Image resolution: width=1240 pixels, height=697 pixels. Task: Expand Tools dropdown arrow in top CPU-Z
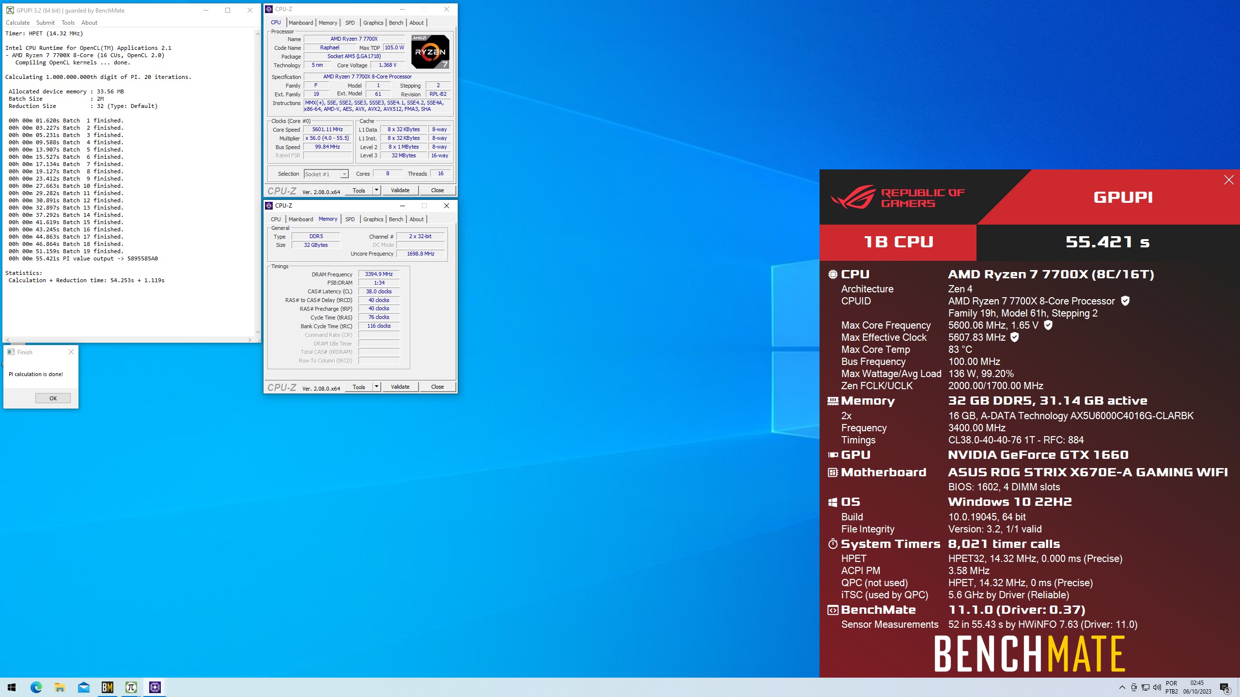376,190
